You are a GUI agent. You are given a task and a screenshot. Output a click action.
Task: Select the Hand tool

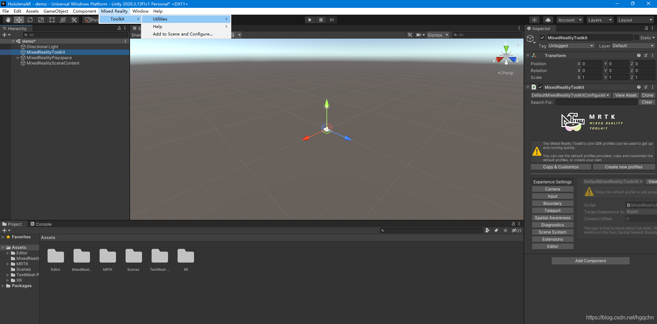pos(8,19)
